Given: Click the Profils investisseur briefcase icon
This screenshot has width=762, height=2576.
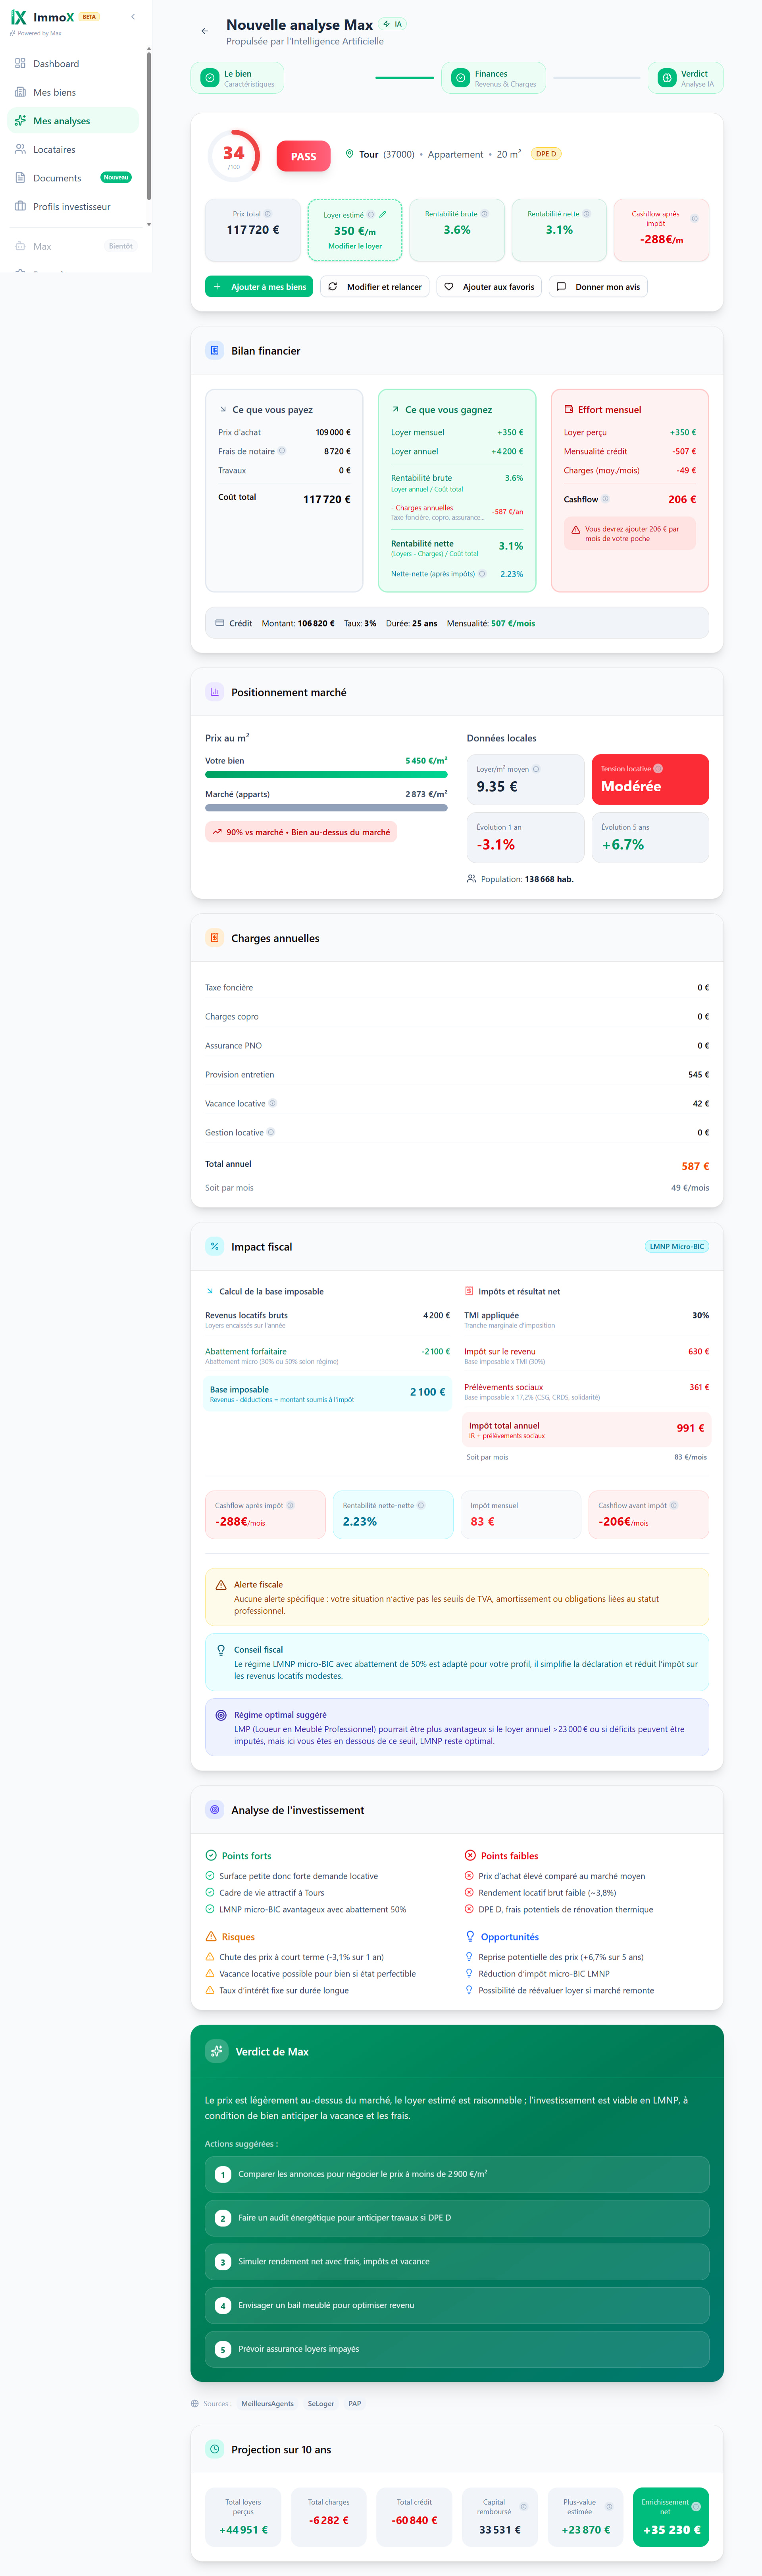Looking at the screenshot, I should click(x=20, y=206).
